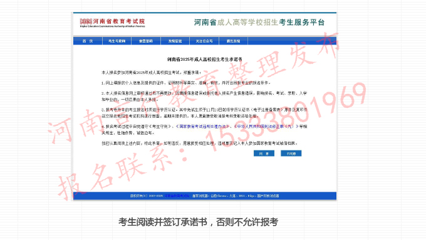The width and height of the screenshot is (426, 240).
Task: Go to the 首页 navigation item
Action: click(x=88, y=41)
